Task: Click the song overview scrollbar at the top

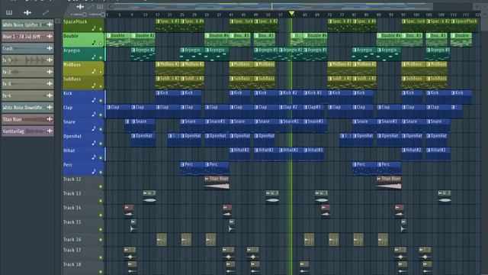Action: [x=273, y=6]
